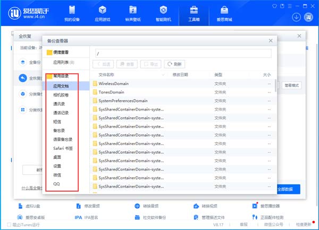319x230 pixels.
Task: Click the download manager arrow icon
Action: [x=296, y=18]
